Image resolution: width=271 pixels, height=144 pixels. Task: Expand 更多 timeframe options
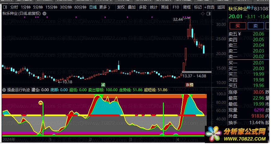[104, 7]
